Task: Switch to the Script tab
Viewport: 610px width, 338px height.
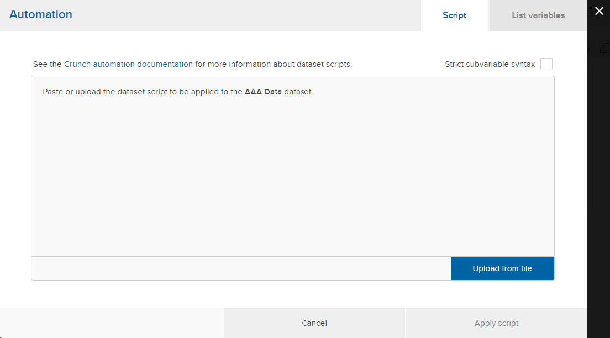Action: tap(454, 15)
